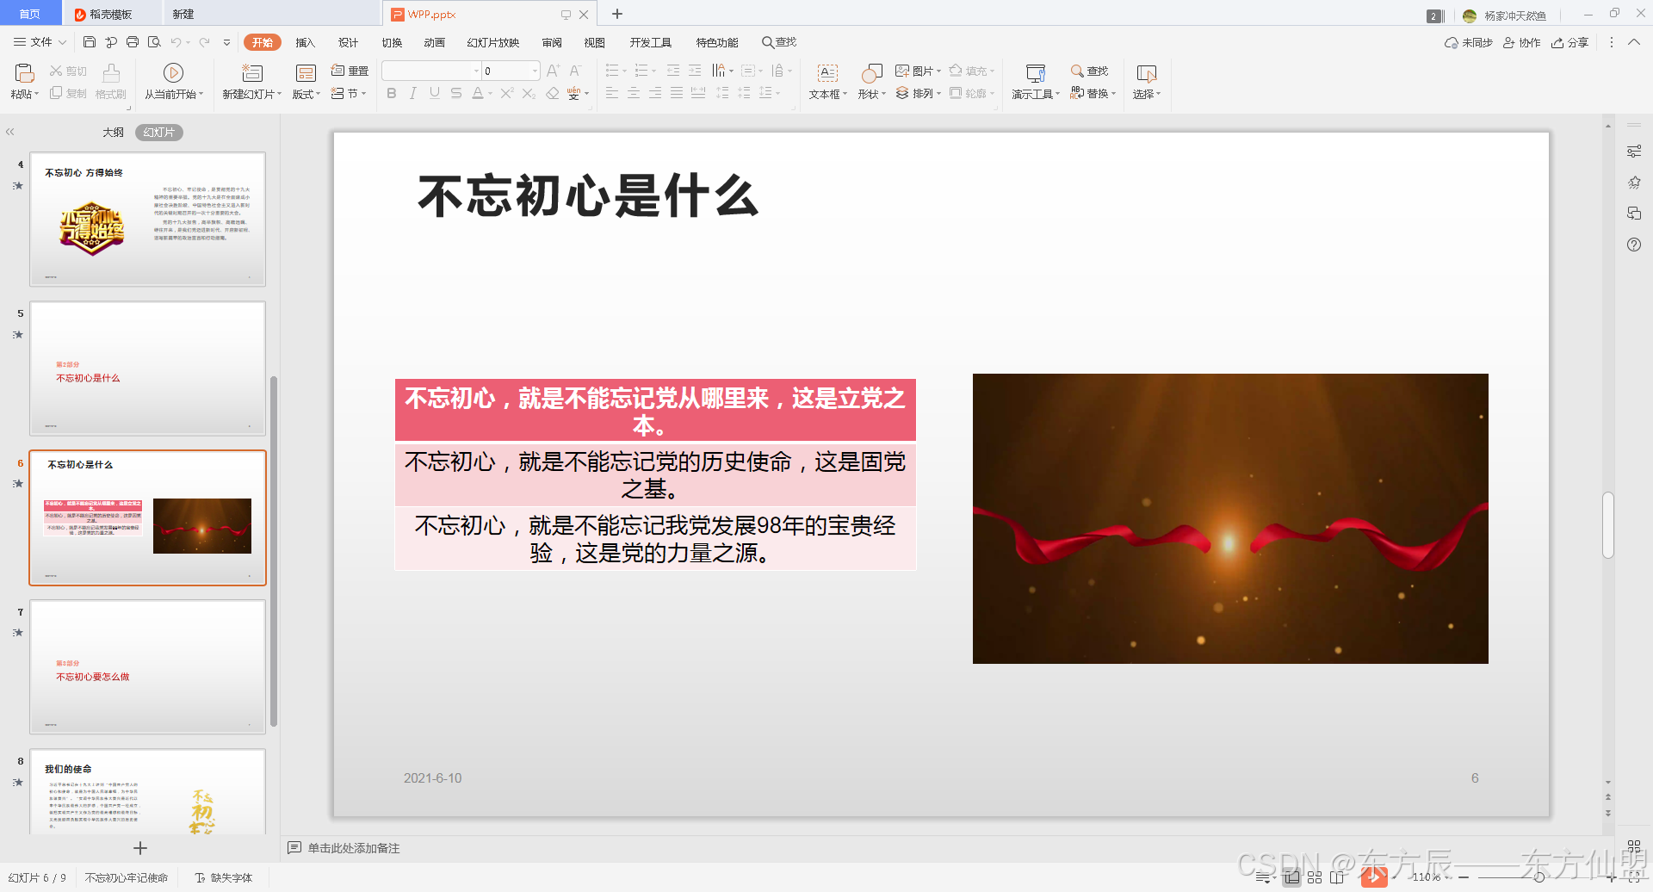1653x892 pixels.
Task: Click the Print icon in quick access toolbar
Action: click(x=132, y=42)
